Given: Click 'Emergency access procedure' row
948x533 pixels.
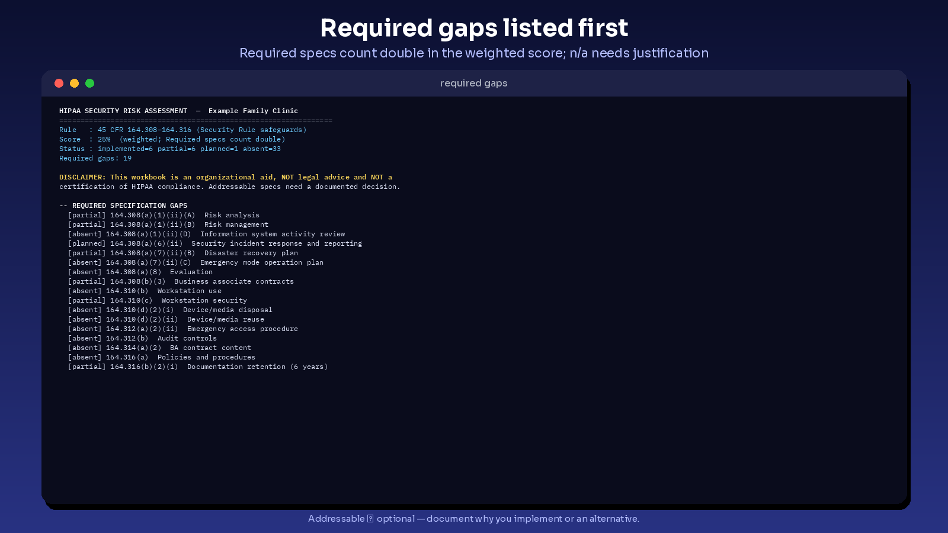Looking at the screenshot, I should tap(183, 329).
